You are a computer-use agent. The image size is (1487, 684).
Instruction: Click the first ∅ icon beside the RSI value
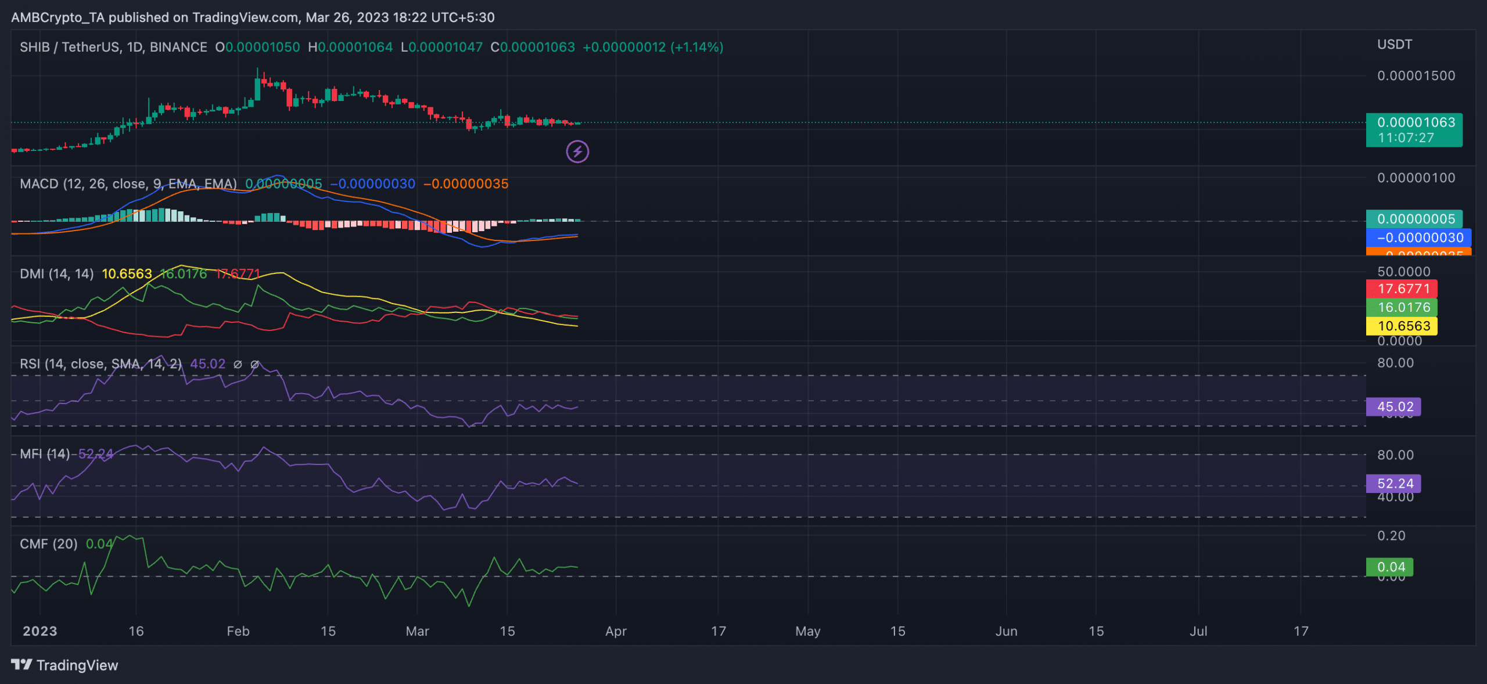point(238,364)
